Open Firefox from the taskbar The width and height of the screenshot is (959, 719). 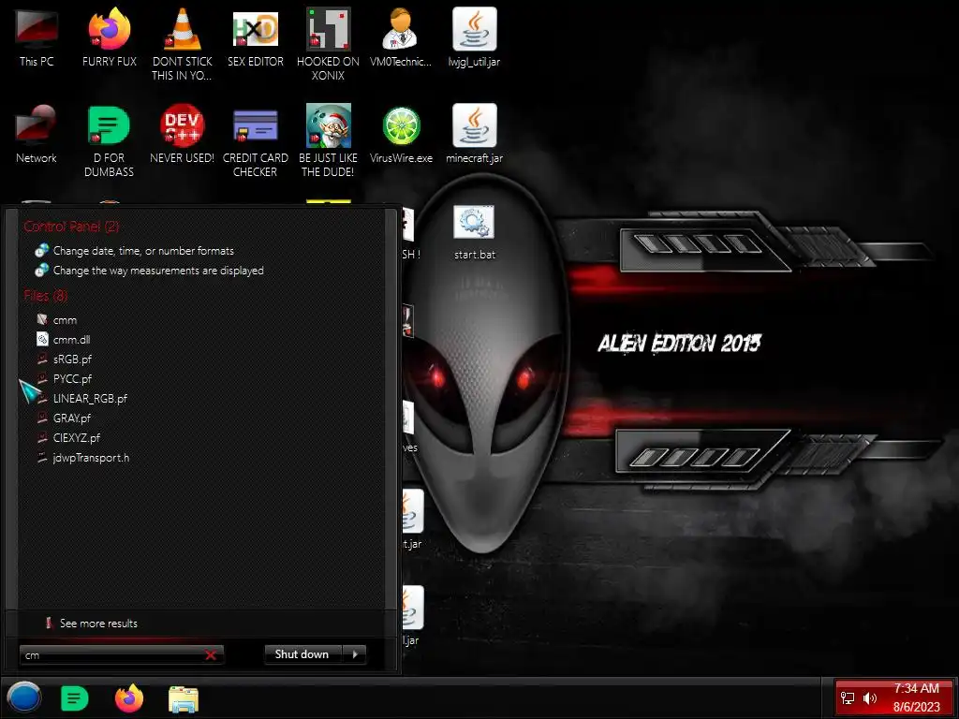click(x=129, y=698)
